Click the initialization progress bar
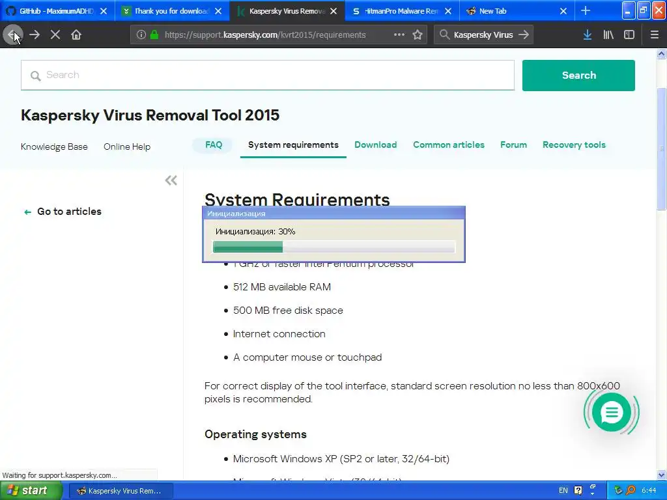 click(x=334, y=247)
